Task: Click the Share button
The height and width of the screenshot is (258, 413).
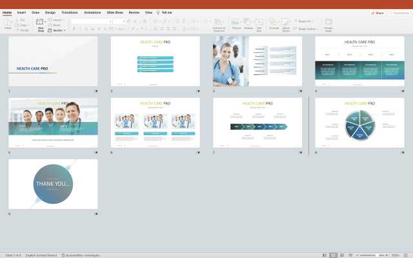Action: 378,12
